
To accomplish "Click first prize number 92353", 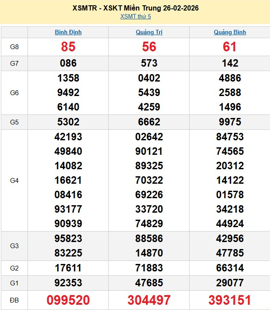I will tap(68, 282).
